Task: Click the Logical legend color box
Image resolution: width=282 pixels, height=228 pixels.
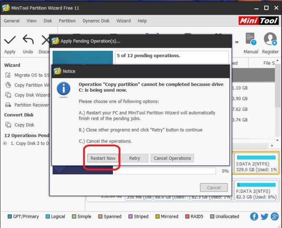Action: [48, 216]
